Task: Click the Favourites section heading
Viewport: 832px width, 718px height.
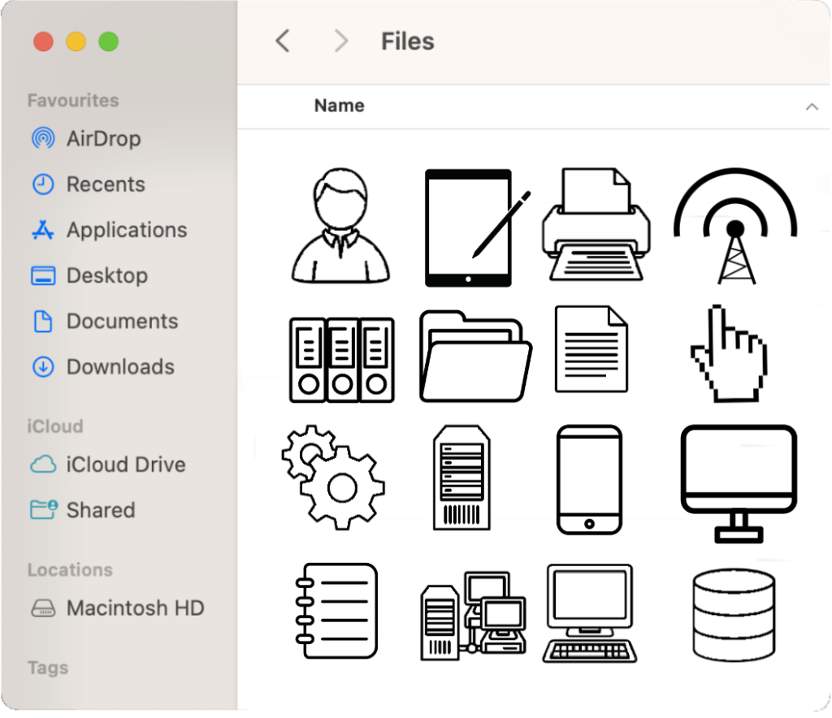Action: (x=73, y=100)
